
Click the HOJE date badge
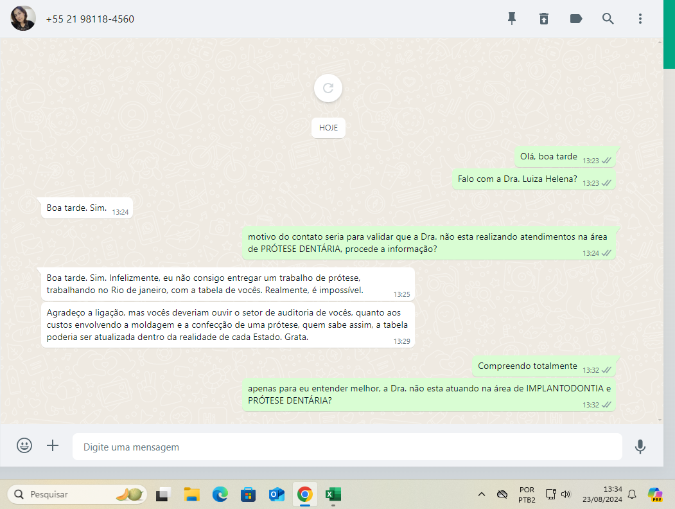pos(328,128)
